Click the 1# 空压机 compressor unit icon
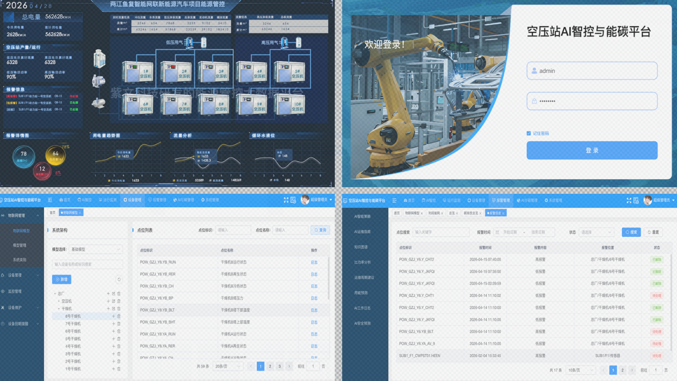Viewport: 677px width, 381px height. point(137,72)
